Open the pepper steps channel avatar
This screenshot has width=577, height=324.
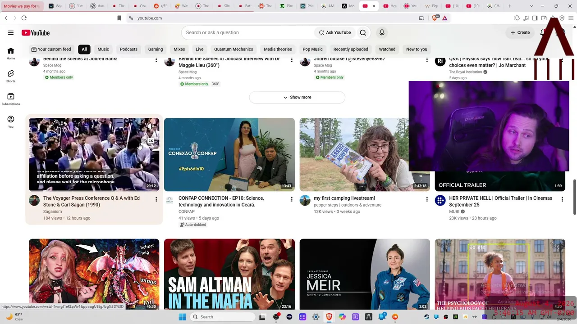(305, 200)
